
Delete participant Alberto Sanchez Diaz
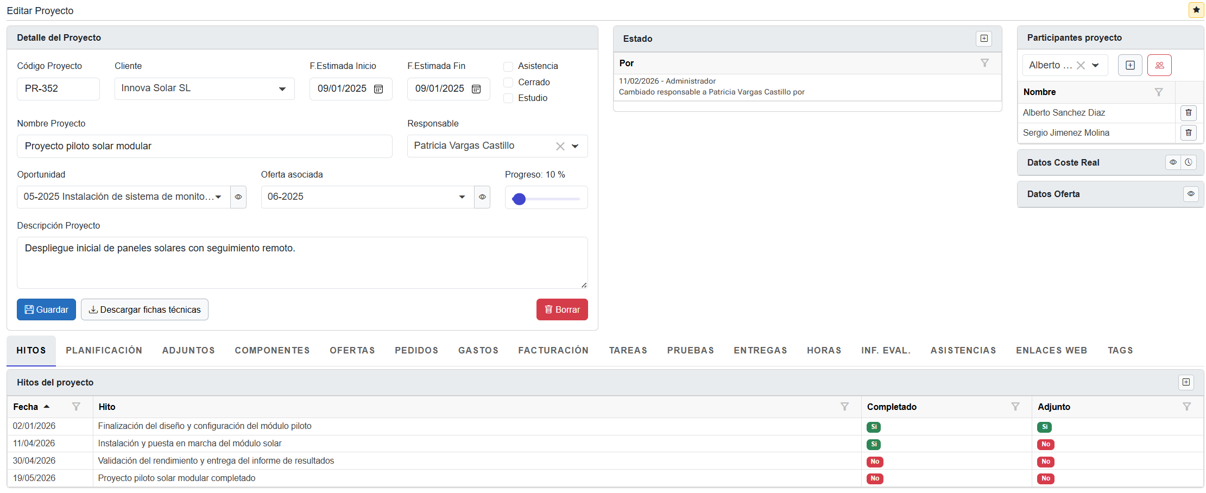coord(1188,113)
